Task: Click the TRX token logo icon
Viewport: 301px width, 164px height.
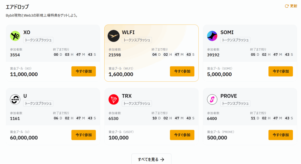Action: [113, 100]
